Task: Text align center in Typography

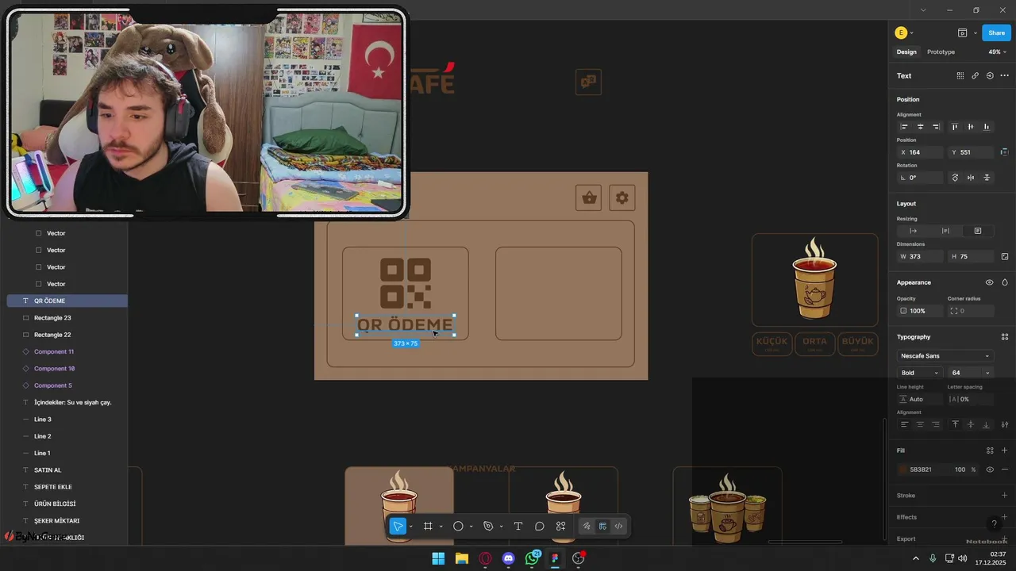Action: (920, 425)
